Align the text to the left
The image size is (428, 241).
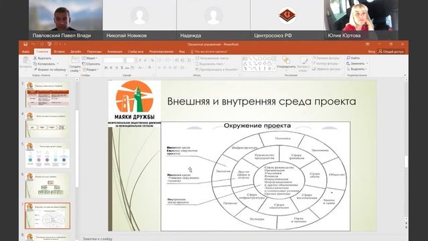(x=159, y=68)
